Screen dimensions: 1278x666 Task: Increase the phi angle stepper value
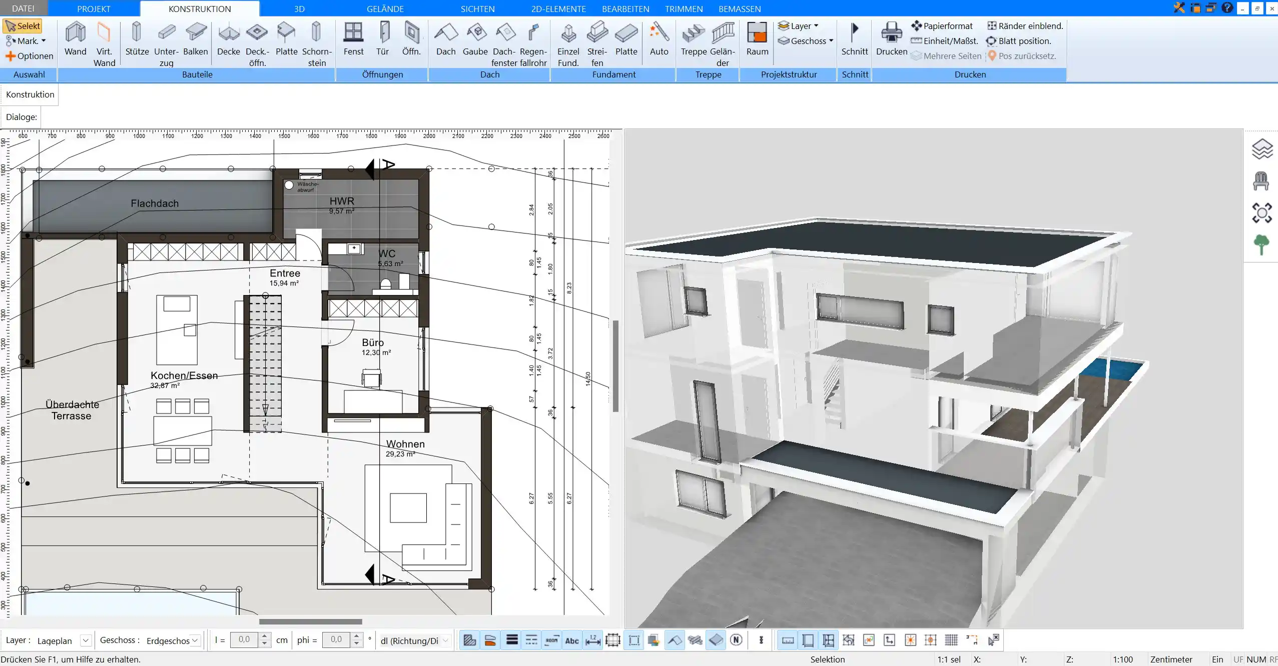356,636
